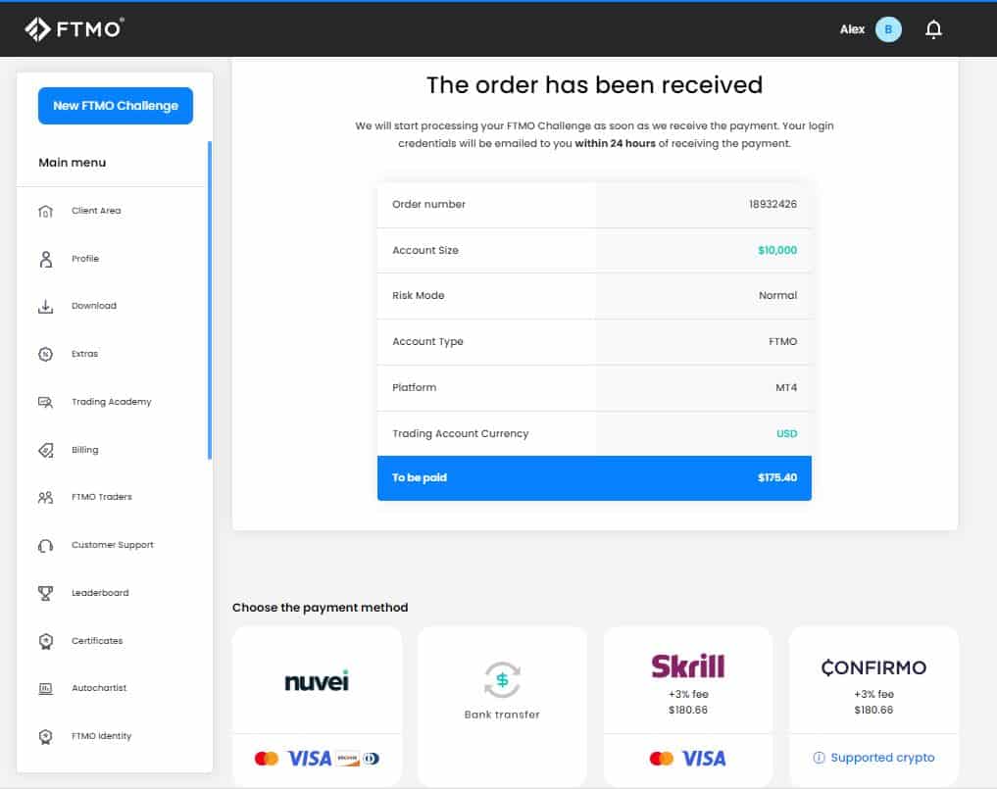Image resolution: width=997 pixels, height=789 pixels.
Task: Click the Profile person icon
Action: pyautogui.click(x=46, y=259)
